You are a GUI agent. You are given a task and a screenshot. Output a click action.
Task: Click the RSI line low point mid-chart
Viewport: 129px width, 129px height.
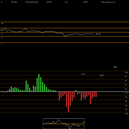pos(64,36)
